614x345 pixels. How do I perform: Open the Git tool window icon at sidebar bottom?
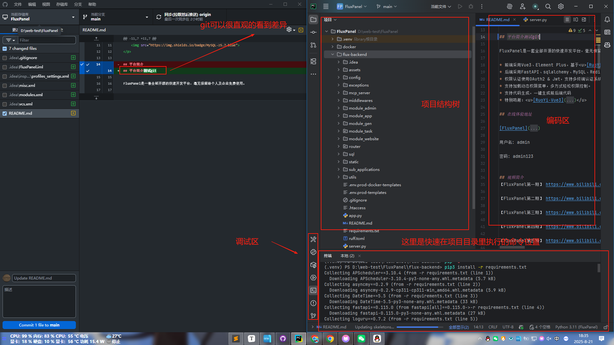[313, 316]
